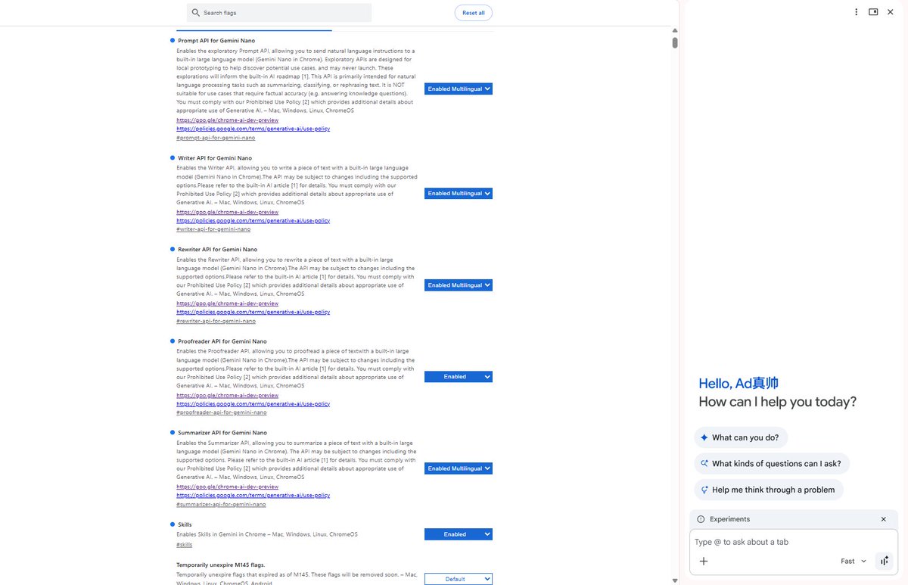
Task: Click the #prompt-api-for-gemini-nano anchor link
Action: (x=216, y=138)
